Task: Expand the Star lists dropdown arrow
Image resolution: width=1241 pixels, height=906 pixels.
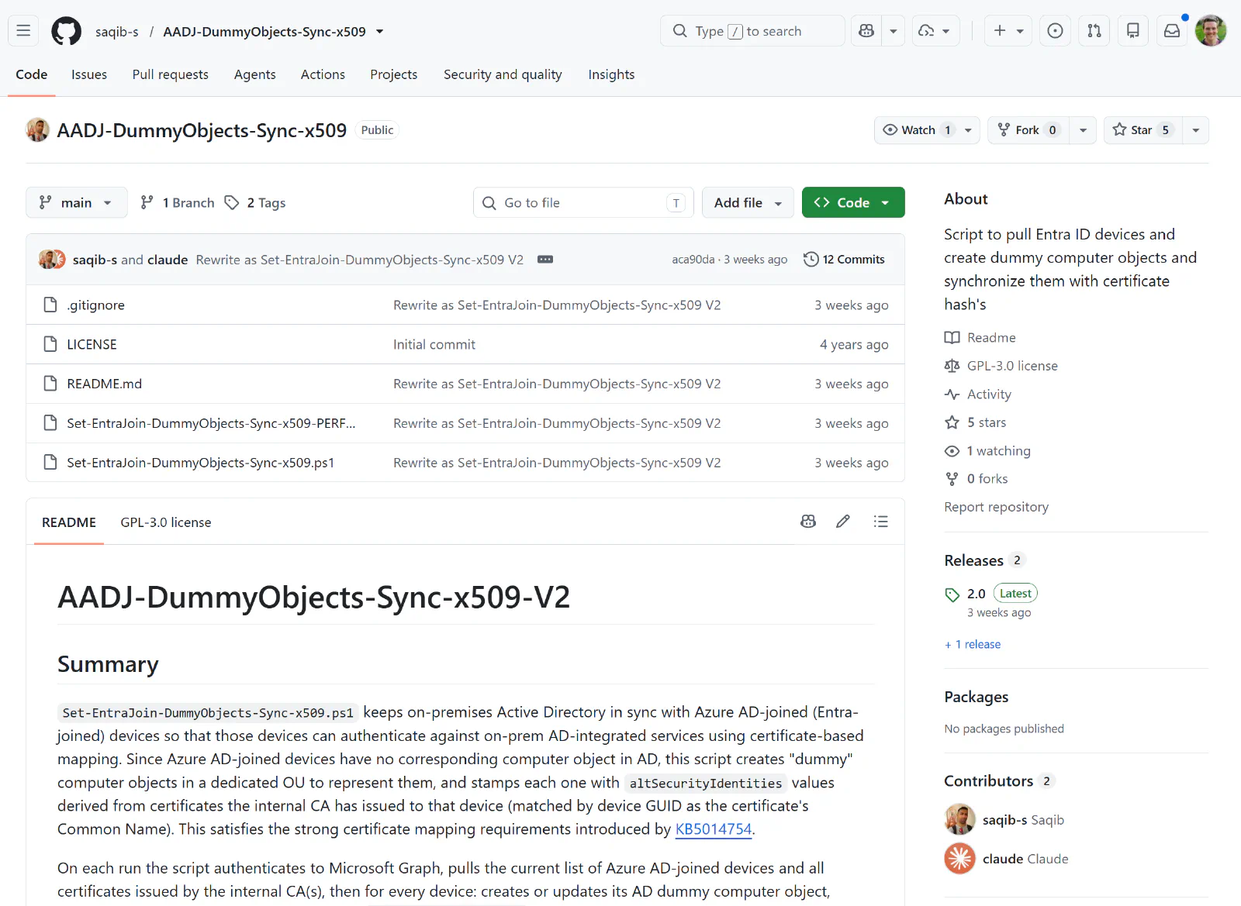Action: 1195,130
